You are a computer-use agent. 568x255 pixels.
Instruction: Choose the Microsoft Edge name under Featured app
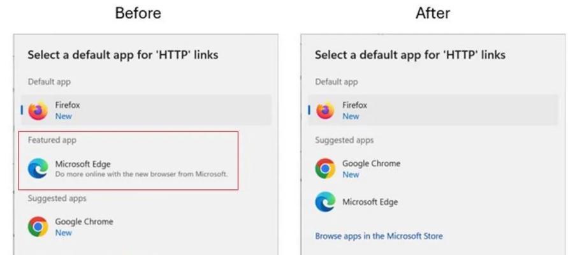pyautogui.click(x=83, y=164)
